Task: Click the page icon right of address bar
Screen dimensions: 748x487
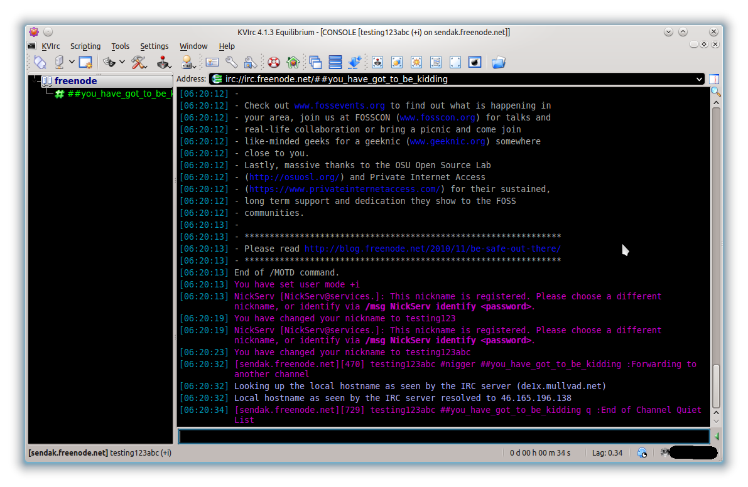Action: [714, 79]
